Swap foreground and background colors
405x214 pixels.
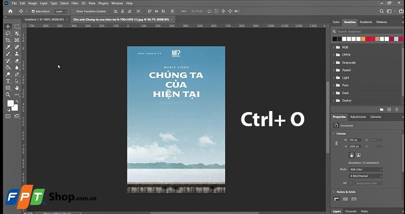(x=17, y=102)
